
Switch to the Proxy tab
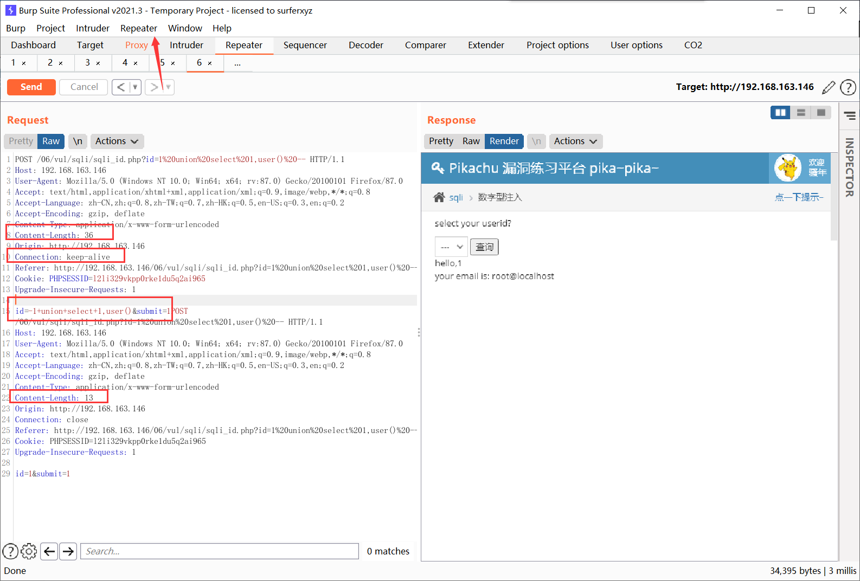137,45
